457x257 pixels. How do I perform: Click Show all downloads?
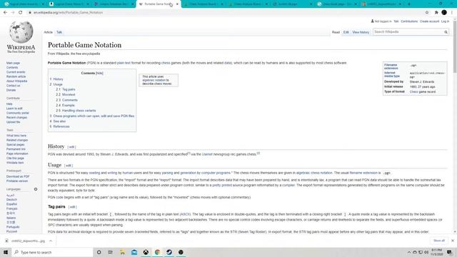click(x=439, y=241)
